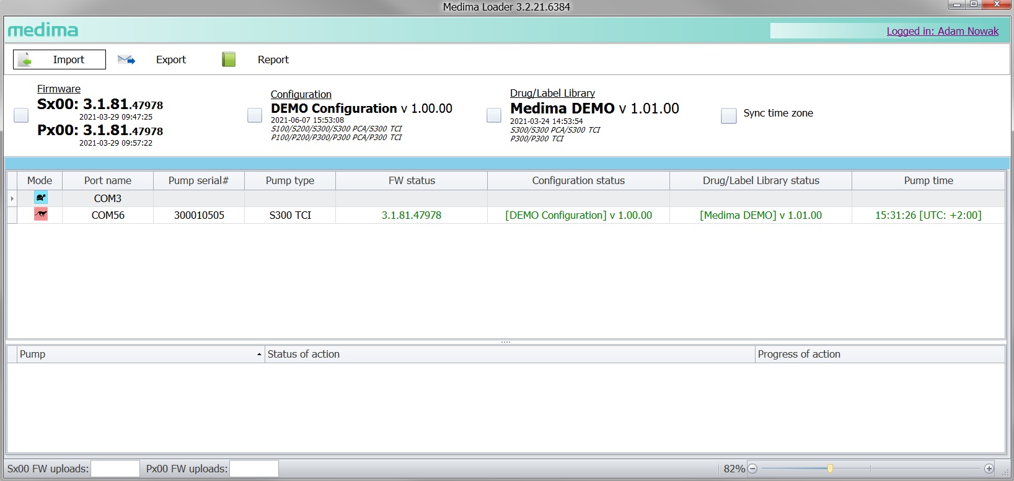Click the panel splitter grip dots
The width and height of the screenshot is (1014, 481).
tap(506, 342)
